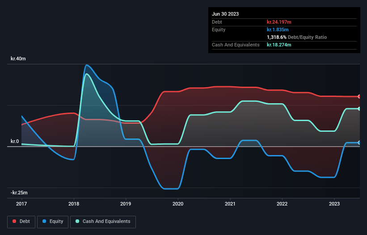367x235 pixels.
Task: Select the blue Equity endpoint marker
Action: coord(359,143)
